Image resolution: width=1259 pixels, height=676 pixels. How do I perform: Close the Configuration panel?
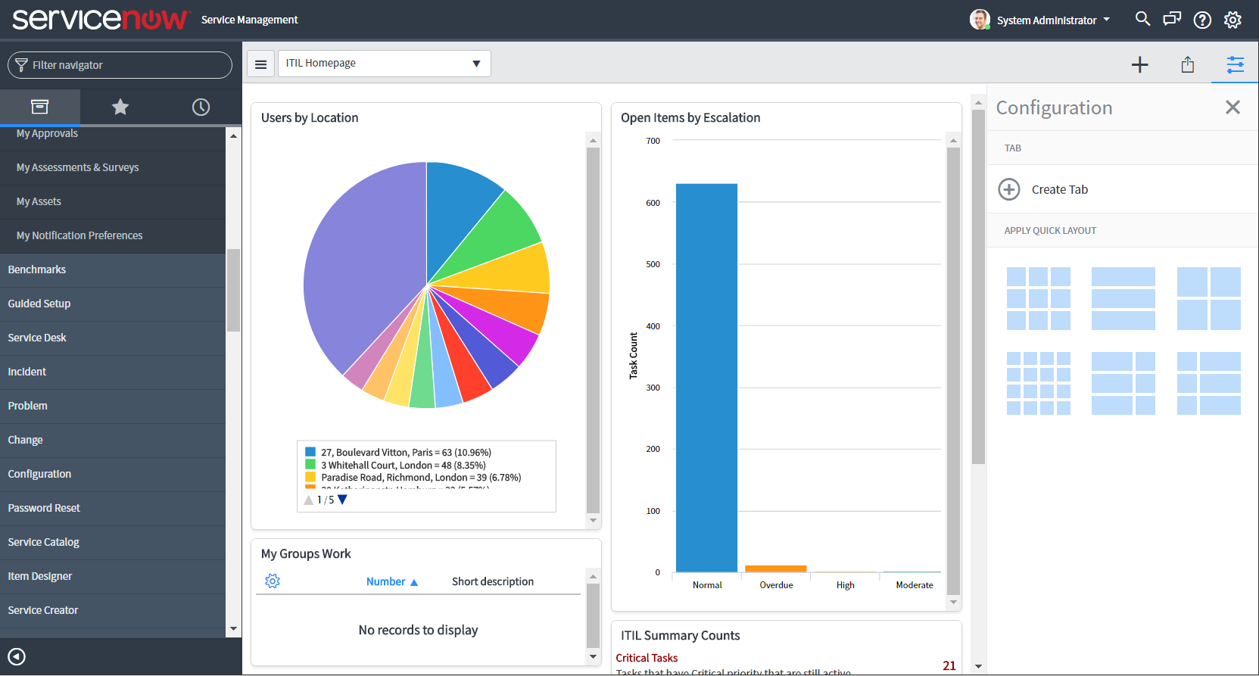click(x=1233, y=107)
